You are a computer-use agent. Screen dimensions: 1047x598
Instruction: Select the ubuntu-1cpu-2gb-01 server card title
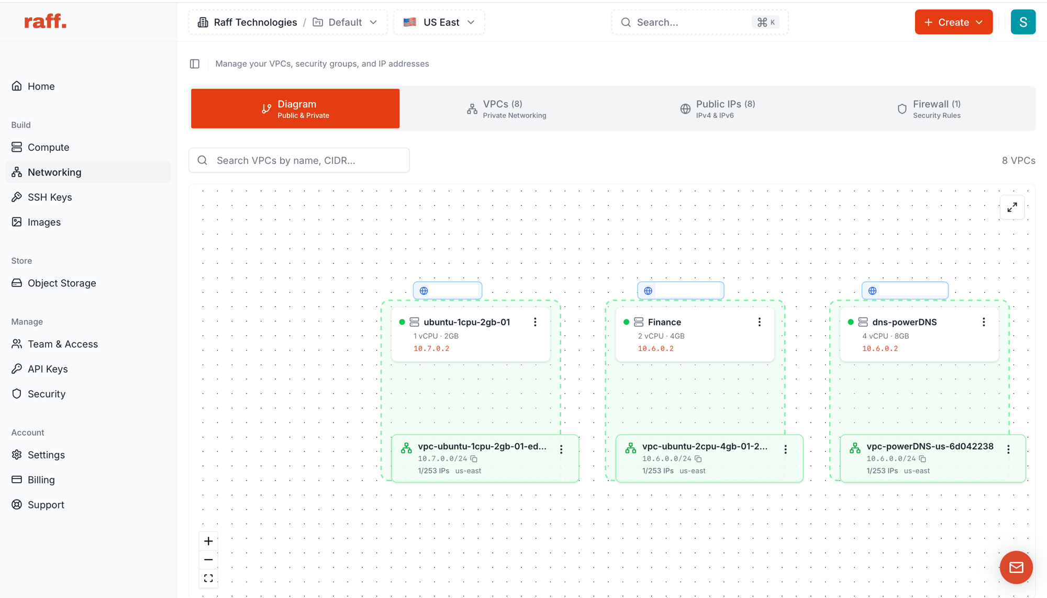pos(466,322)
